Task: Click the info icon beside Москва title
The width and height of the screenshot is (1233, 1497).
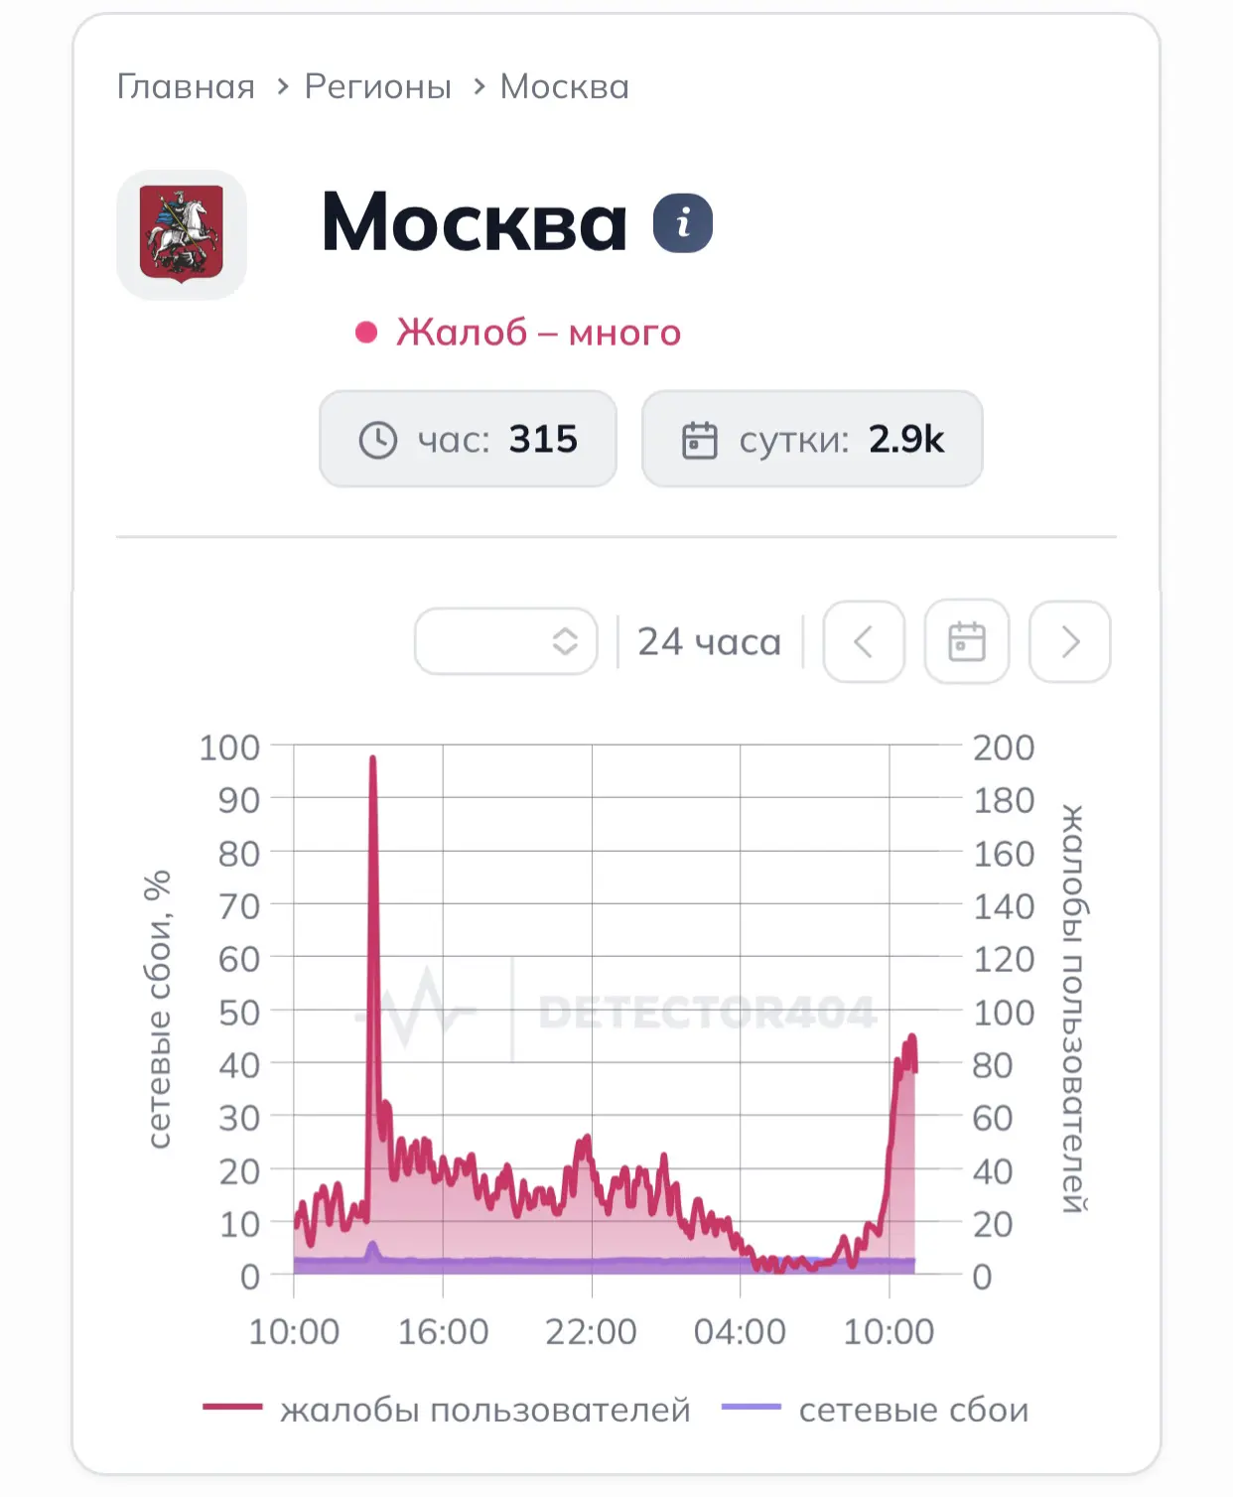Action: coord(683,222)
